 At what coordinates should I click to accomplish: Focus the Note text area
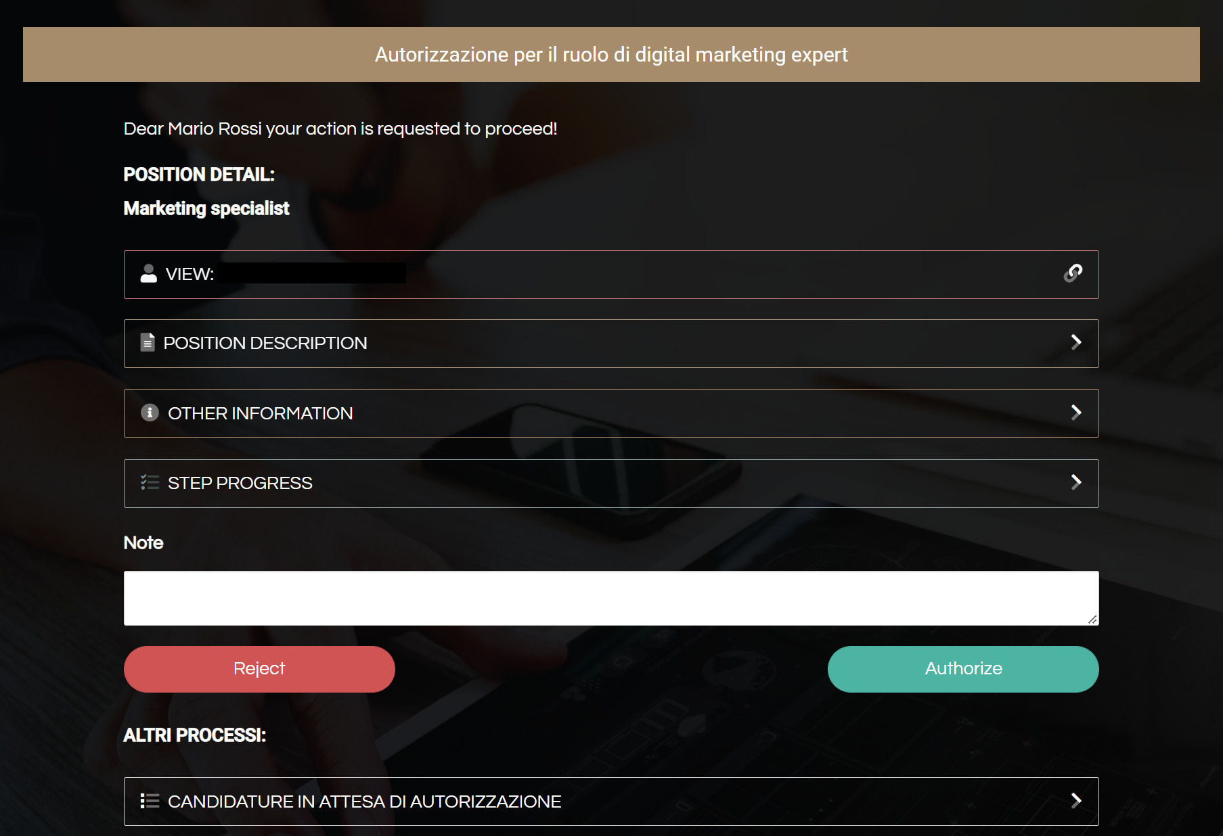(x=611, y=598)
